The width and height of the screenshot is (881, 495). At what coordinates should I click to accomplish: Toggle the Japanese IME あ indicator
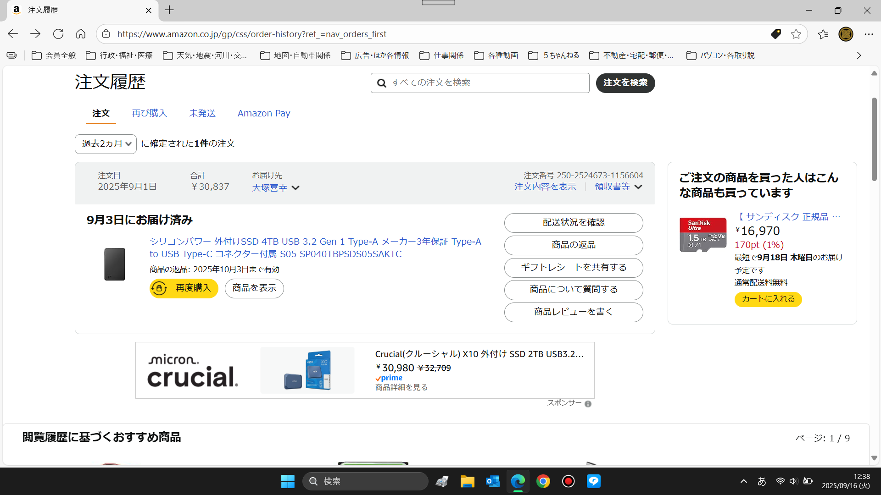[x=762, y=481]
